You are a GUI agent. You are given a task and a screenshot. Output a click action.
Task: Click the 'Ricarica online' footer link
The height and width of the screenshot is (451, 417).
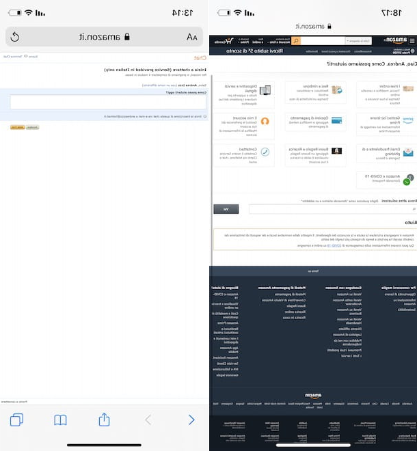point(295,312)
